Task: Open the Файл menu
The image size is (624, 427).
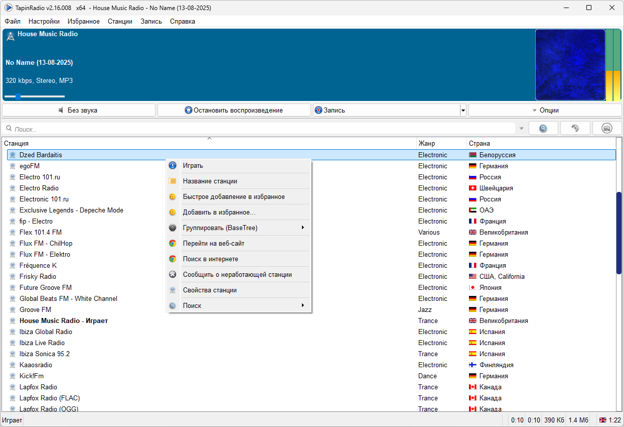Action: pyautogui.click(x=13, y=21)
